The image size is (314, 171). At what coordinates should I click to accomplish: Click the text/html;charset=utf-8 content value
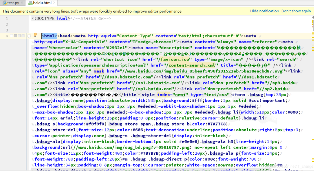tap(208, 36)
